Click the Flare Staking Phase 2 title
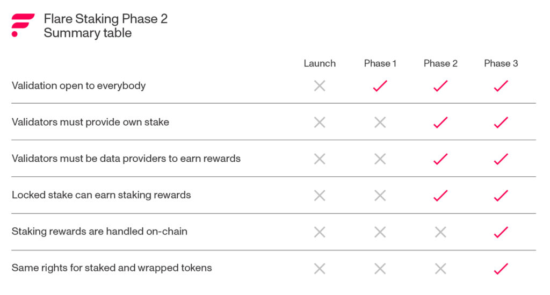Screen dimensions: 550x295 pos(105,19)
